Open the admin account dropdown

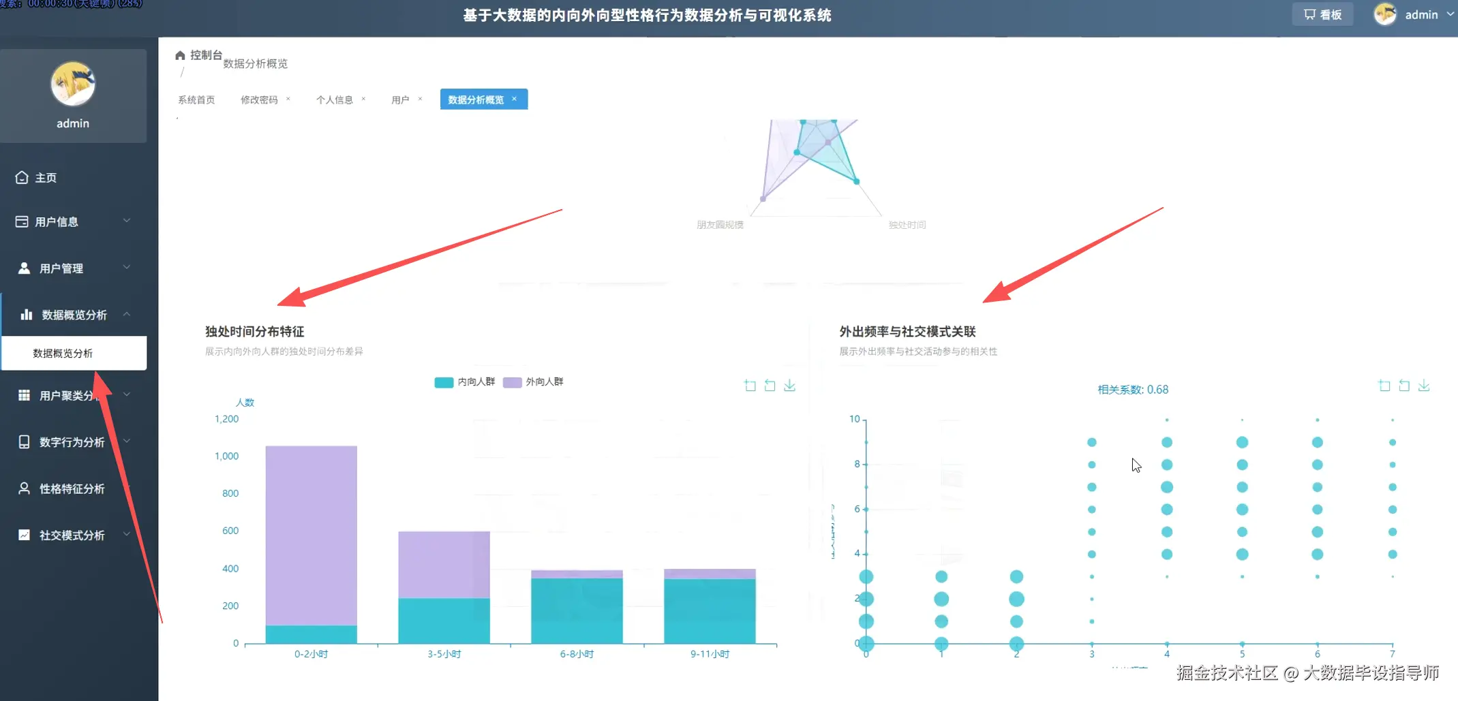1423,14
